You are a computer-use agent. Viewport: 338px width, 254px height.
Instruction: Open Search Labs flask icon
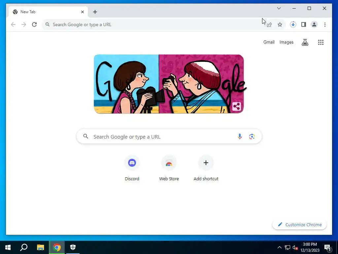[x=305, y=42]
